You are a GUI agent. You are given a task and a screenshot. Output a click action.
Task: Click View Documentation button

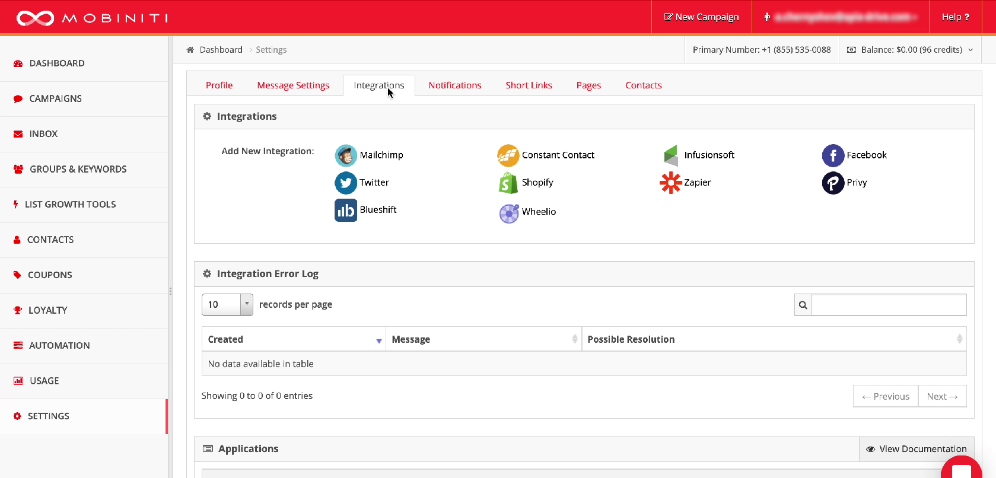(x=917, y=449)
